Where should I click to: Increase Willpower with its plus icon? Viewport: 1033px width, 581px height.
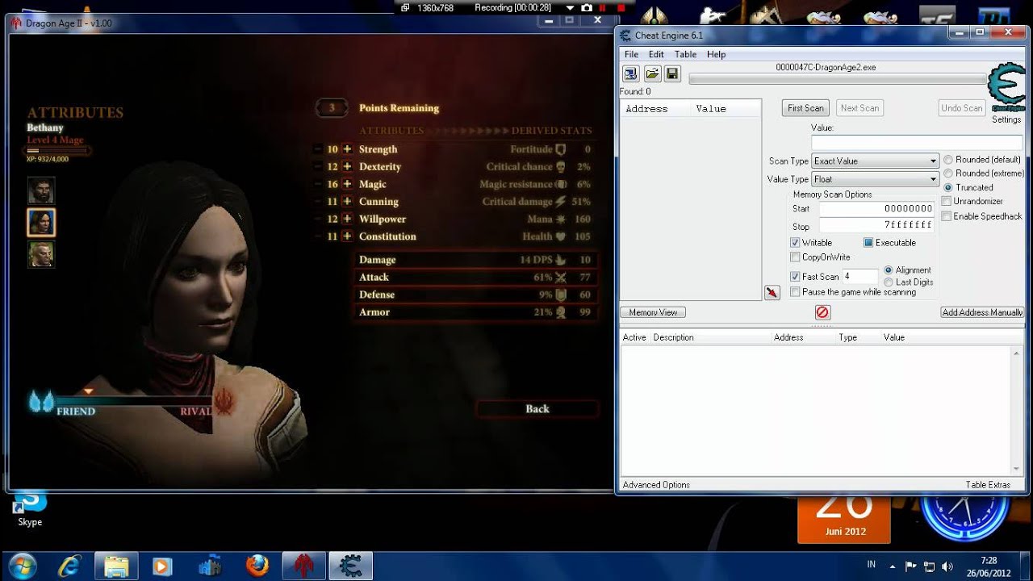pyautogui.click(x=347, y=219)
